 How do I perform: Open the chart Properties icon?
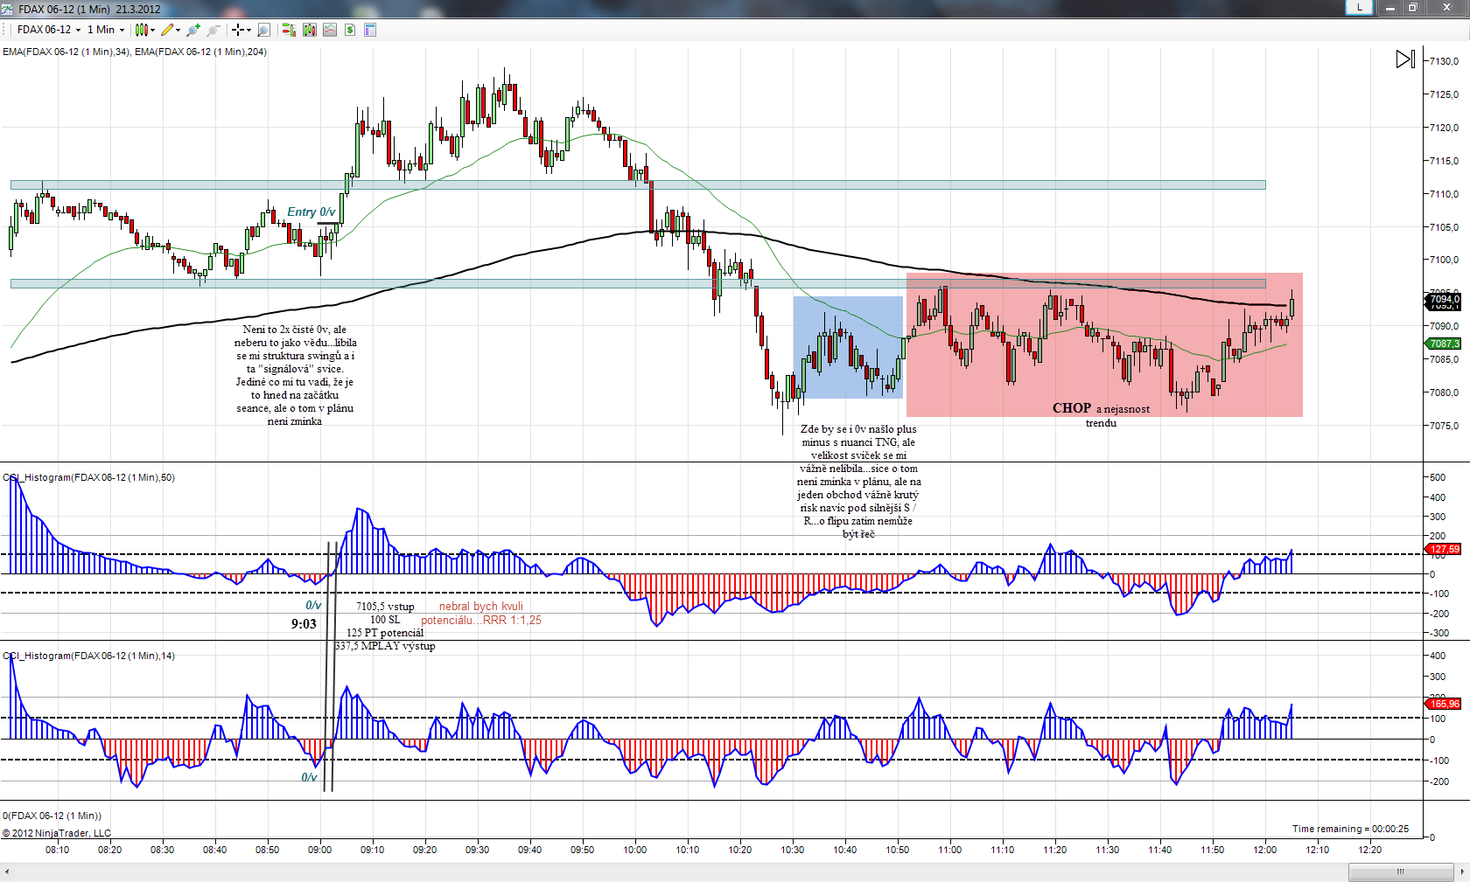[x=370, y=30]
